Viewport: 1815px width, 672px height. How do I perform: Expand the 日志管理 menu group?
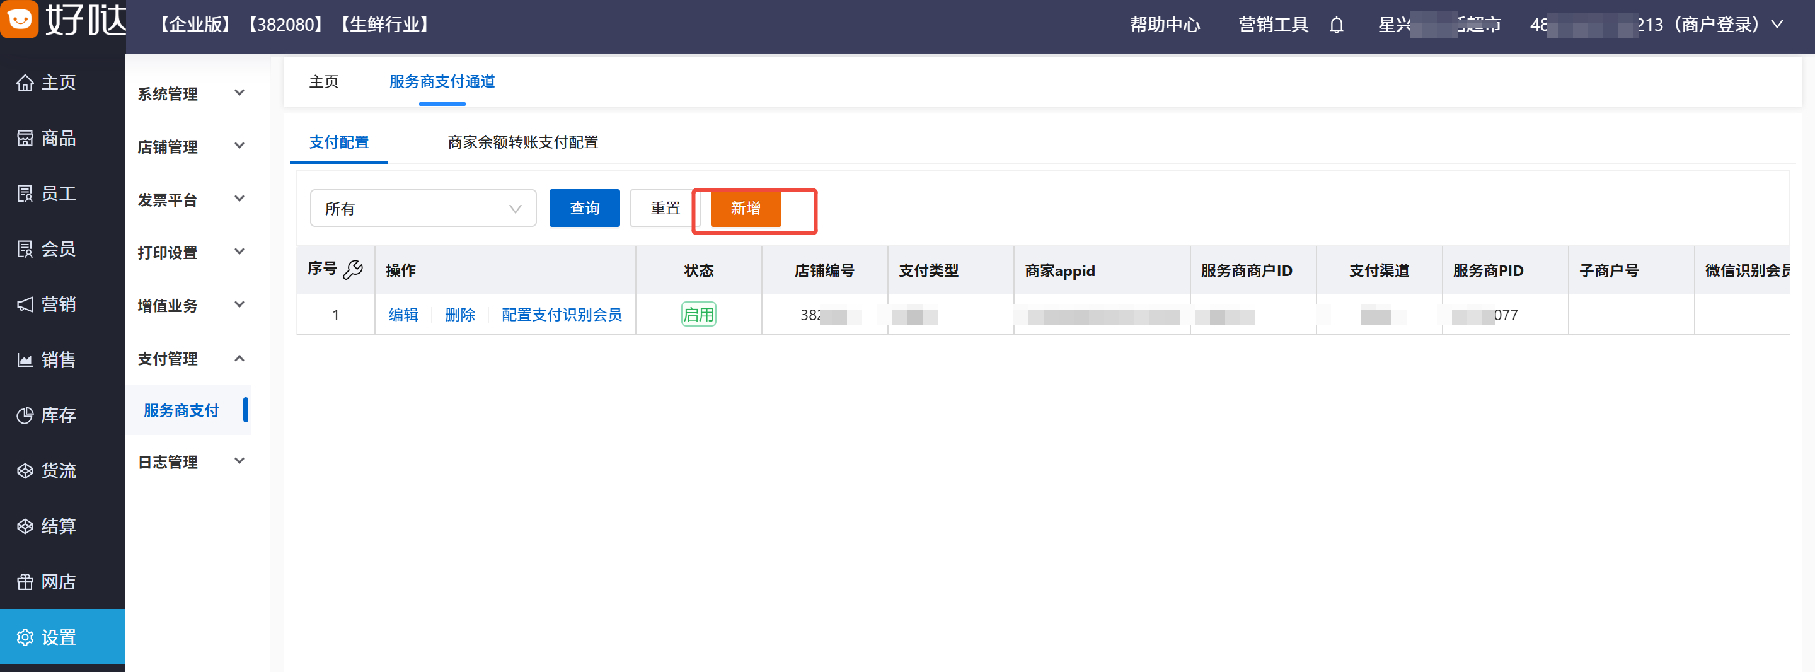coord(190,462)
